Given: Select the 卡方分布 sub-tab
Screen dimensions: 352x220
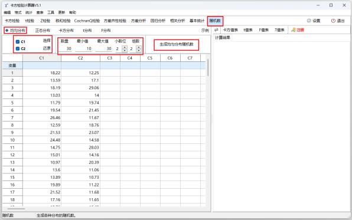Looking at the screenshot, I should pyautogui.click(x=66, y=30).
